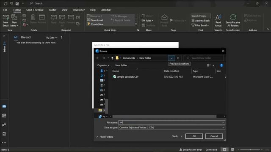271x152 pixels.
Task: Click the horizontal scrollbar in file list
Action: (164, 117)
